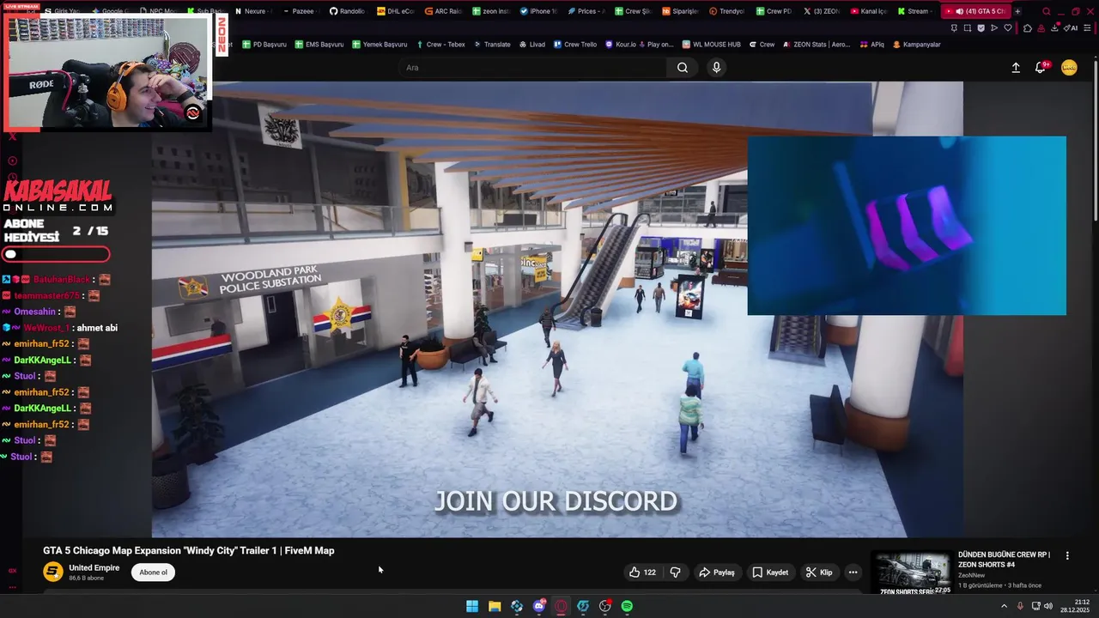Open Windows Start menu
The image size is (1099, 618).
pyautogui.click(x=472, y=606)
